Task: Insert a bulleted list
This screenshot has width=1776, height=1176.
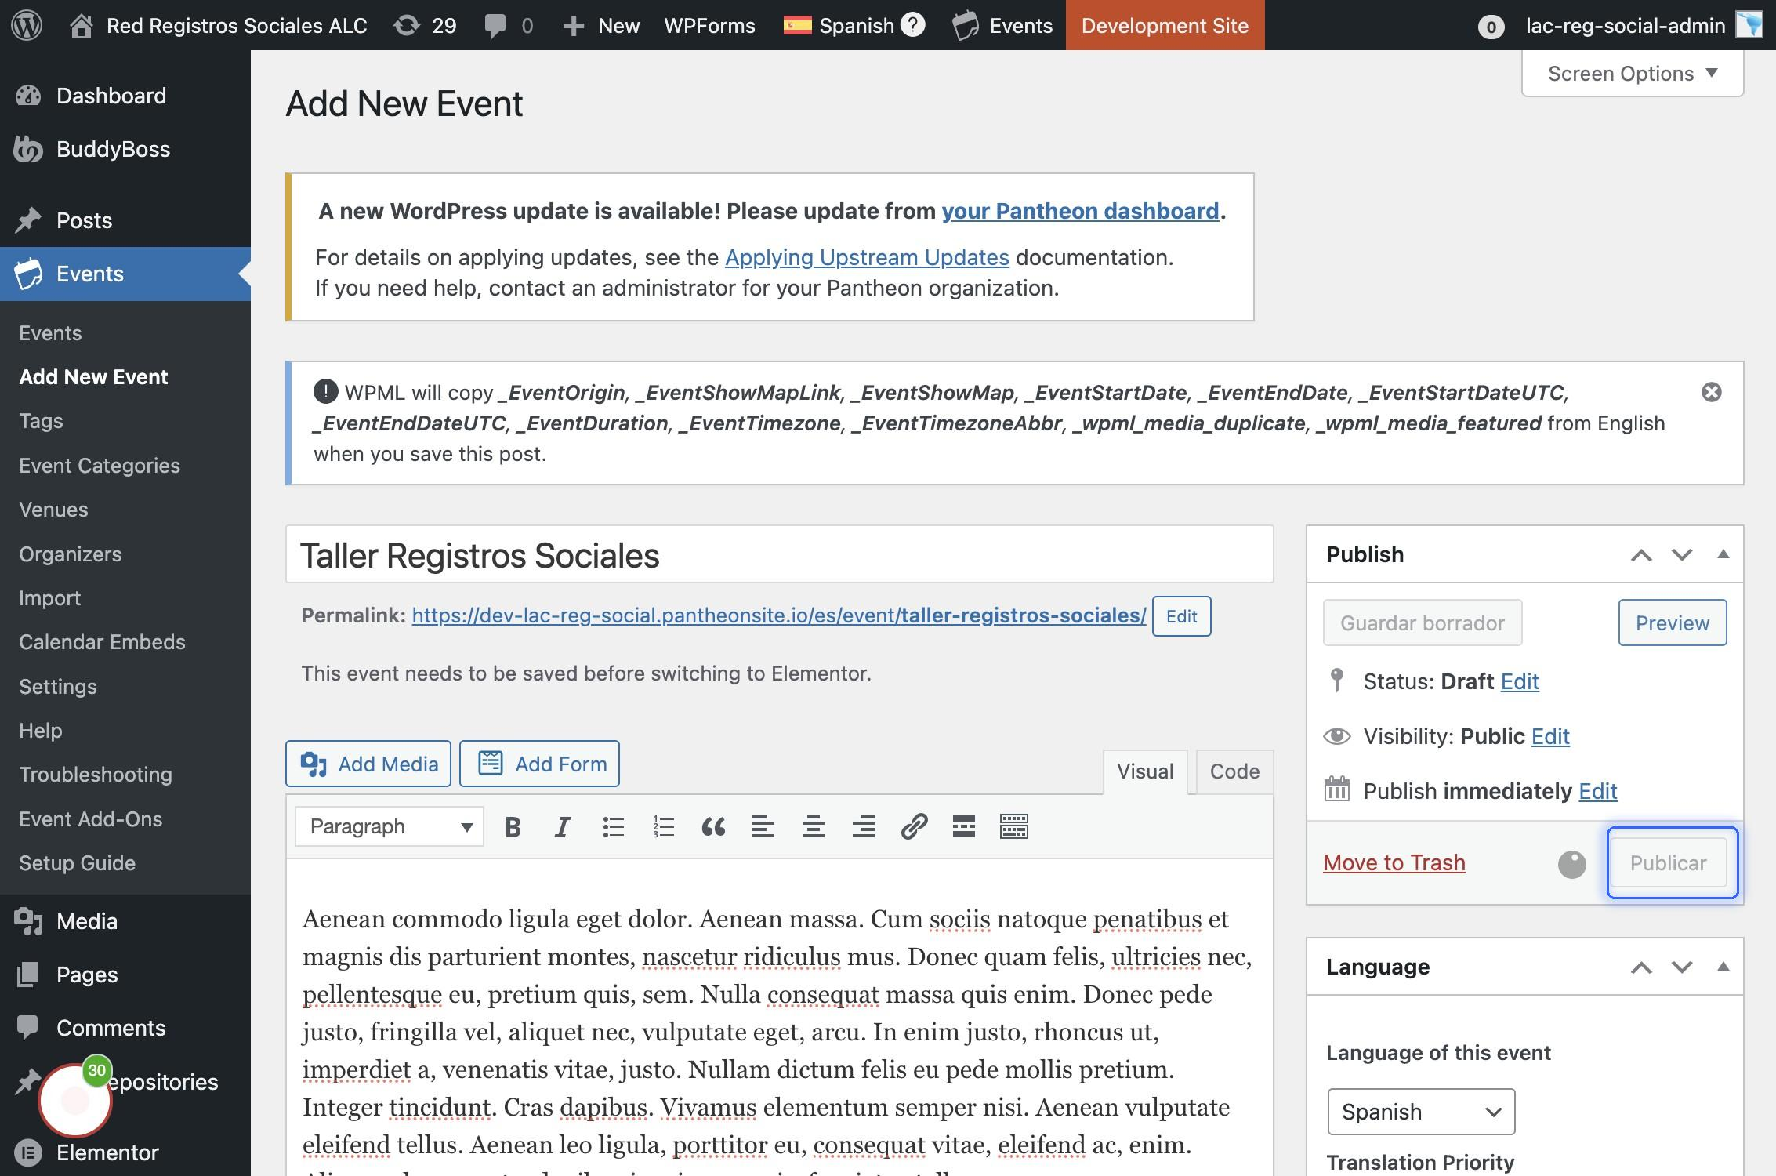Action: (x=613, y=826)
